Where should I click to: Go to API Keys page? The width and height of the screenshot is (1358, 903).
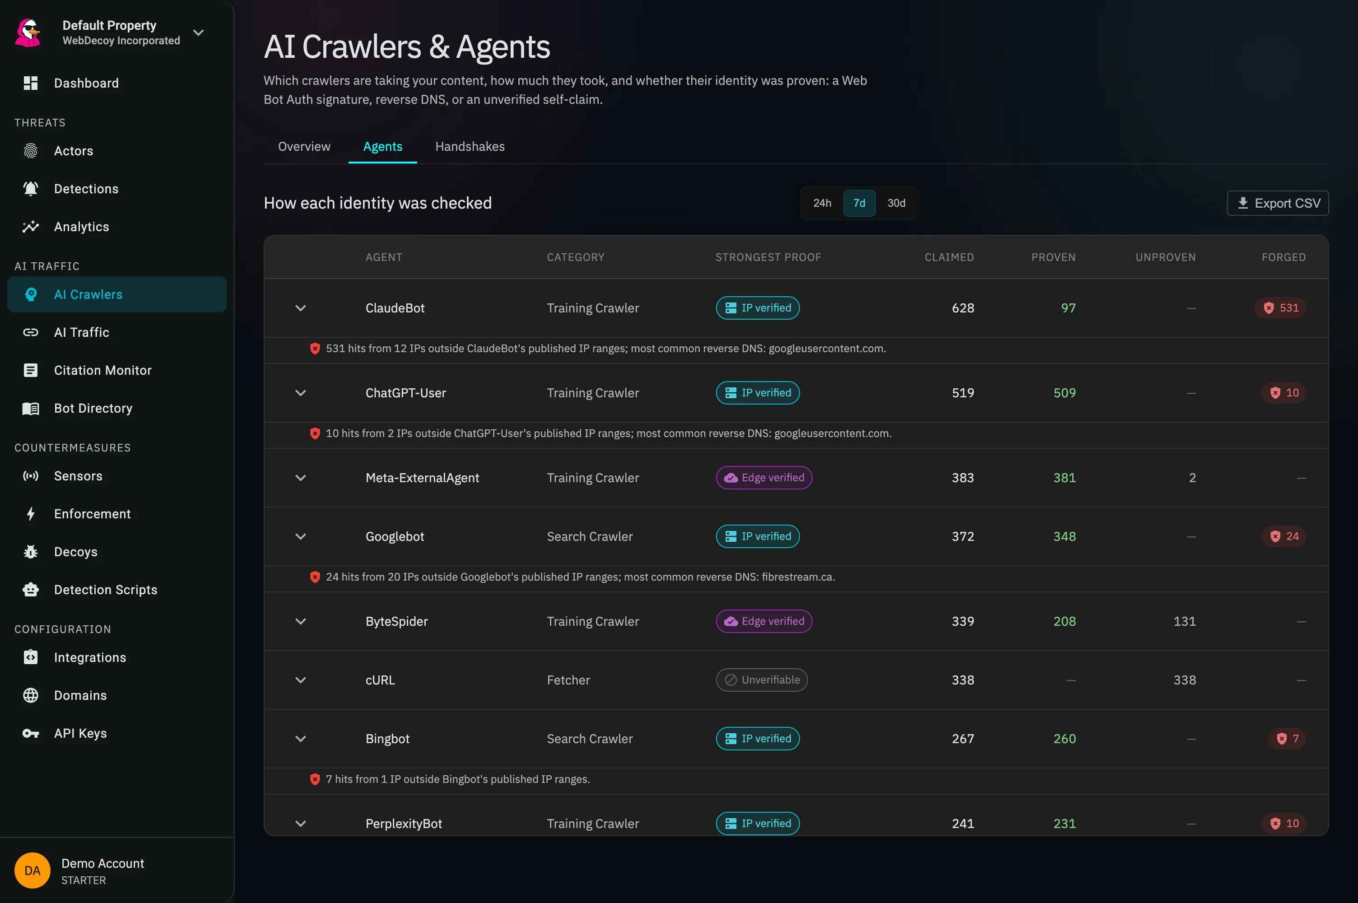click(117, 733)
